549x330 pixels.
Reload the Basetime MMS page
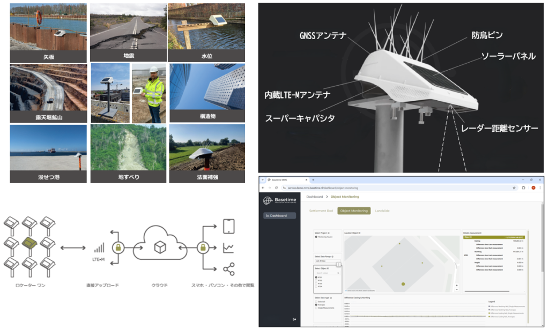pyautogui.click(x=276, y=188)
